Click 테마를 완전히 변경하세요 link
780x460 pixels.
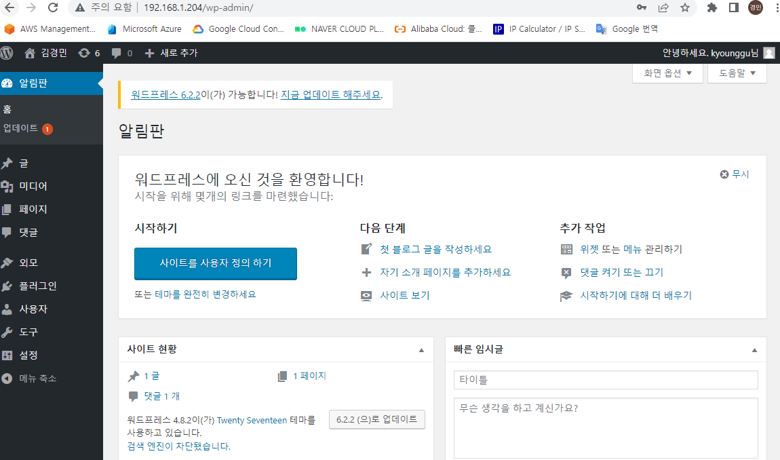206,294
